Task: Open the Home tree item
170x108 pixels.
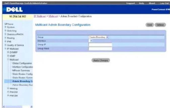Action: (x=10, y=24)
